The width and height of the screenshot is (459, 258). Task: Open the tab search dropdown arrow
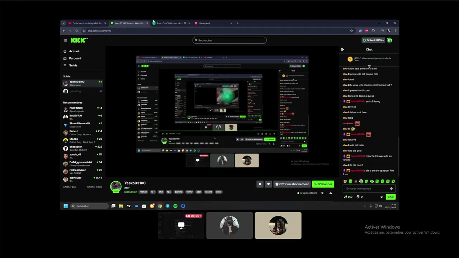point(63,23)
